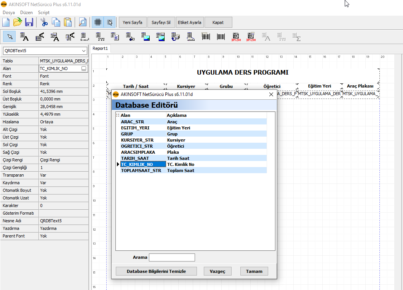Click the Cut scissors icon

(44, 22)
